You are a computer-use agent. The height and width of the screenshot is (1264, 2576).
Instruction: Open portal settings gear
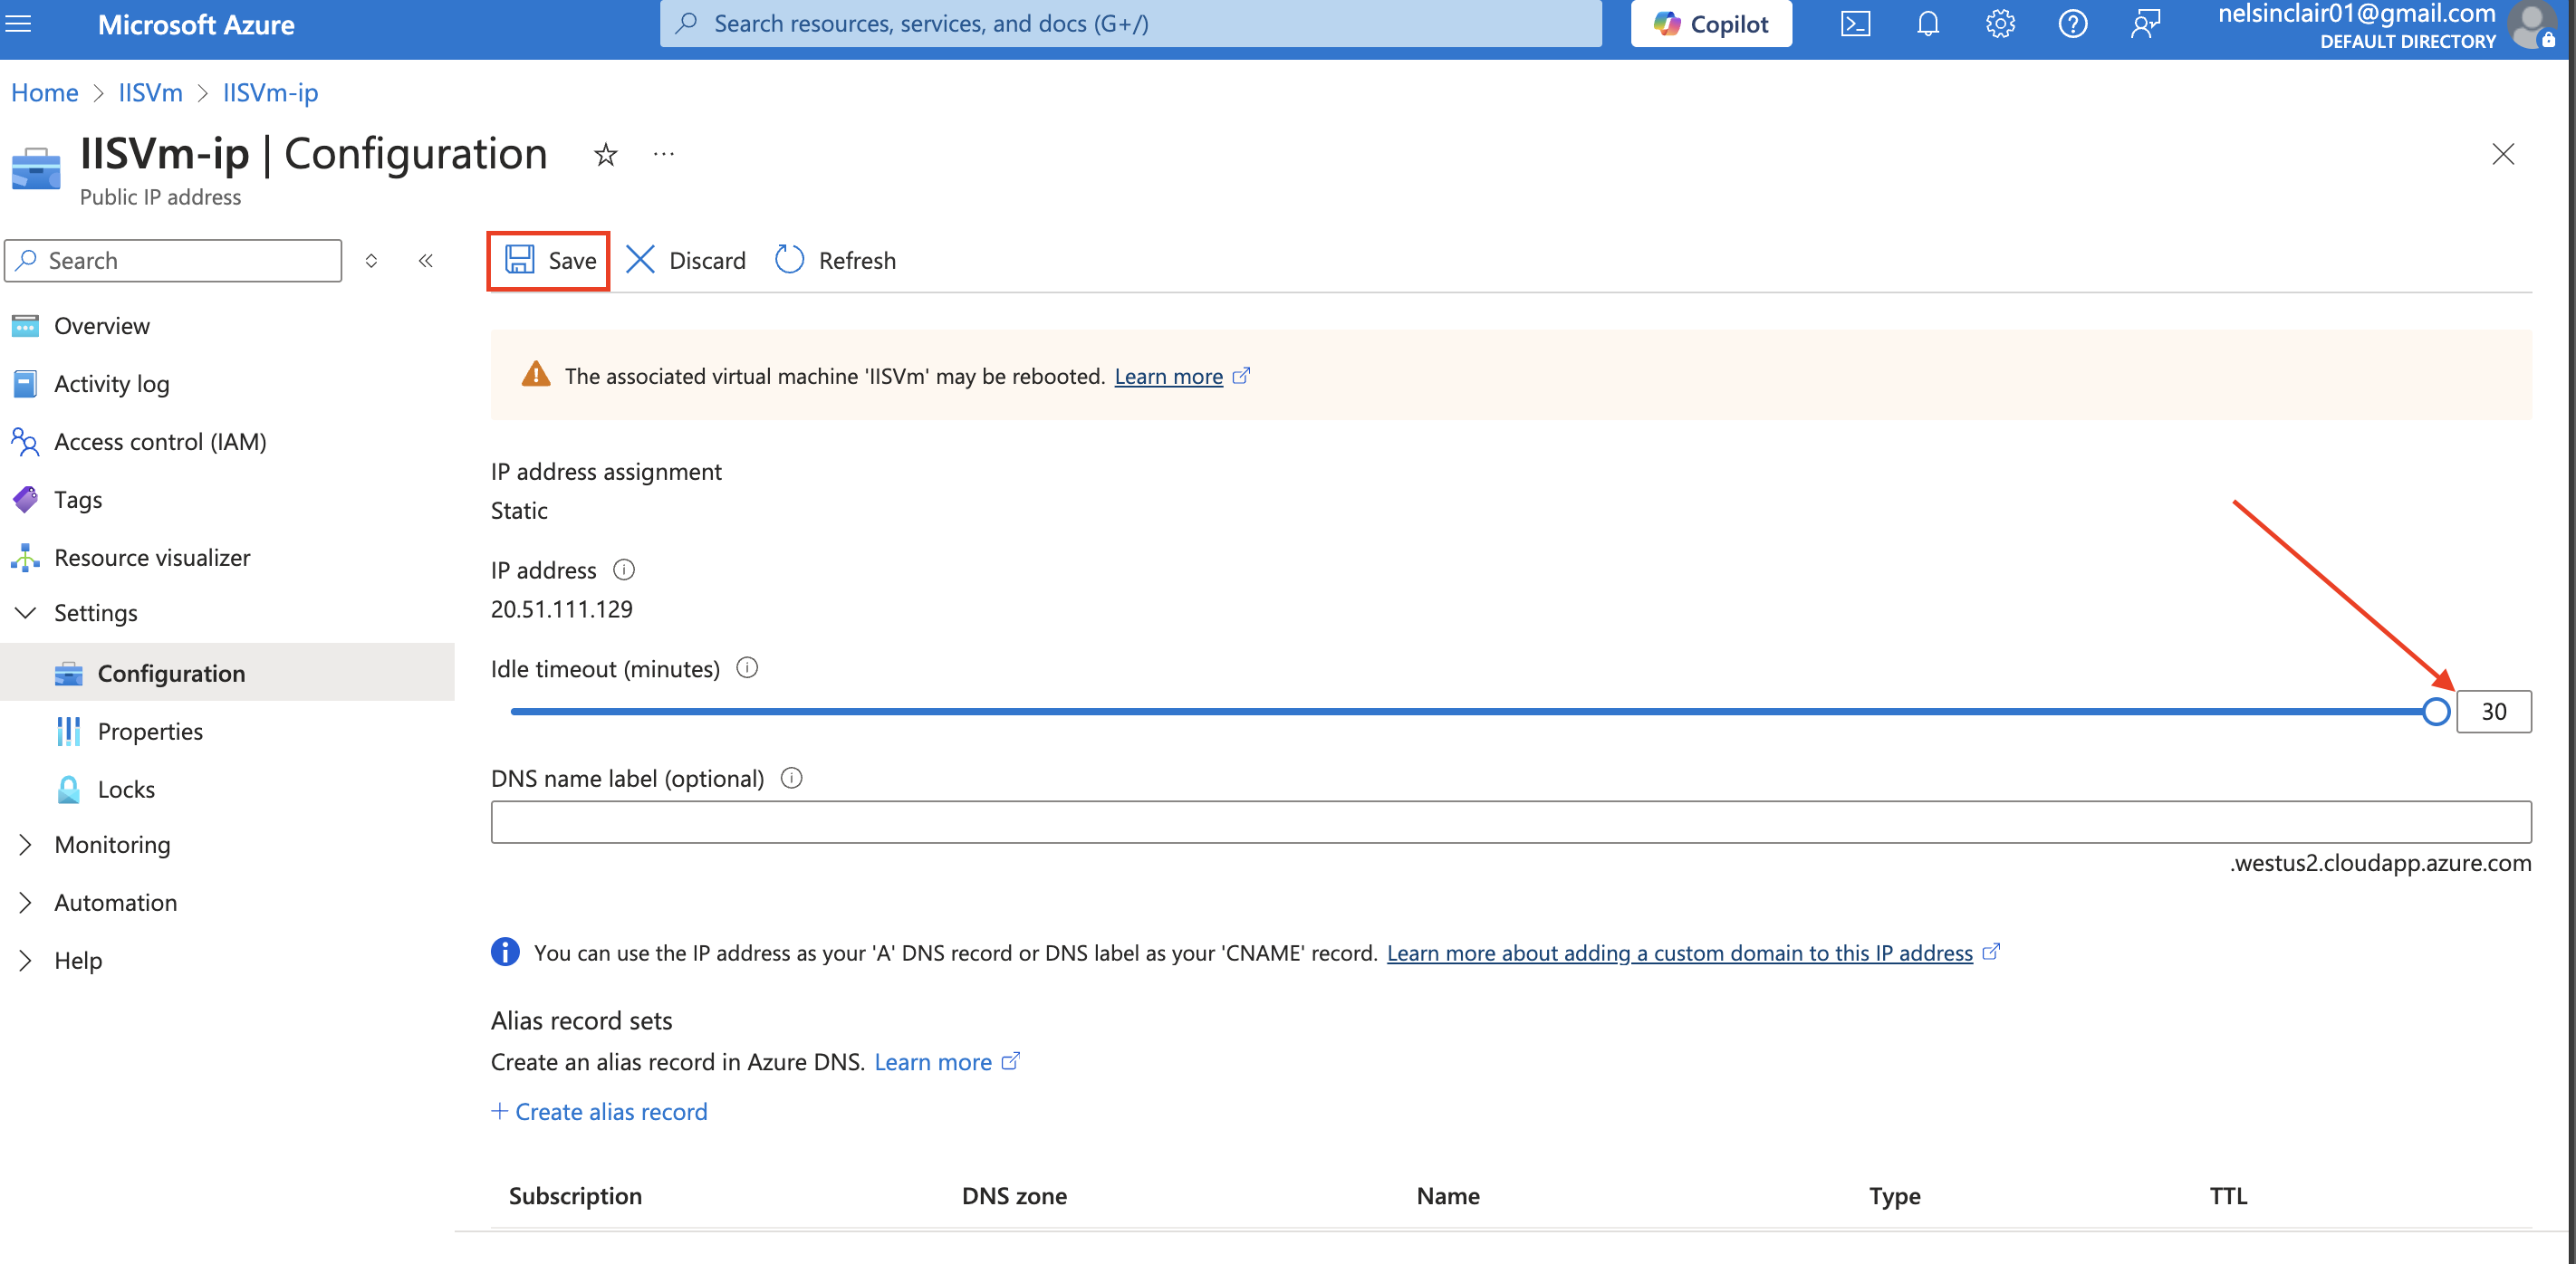click(2000, 23)
